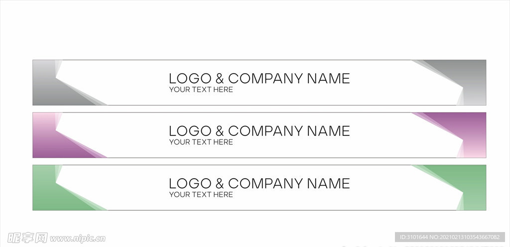The image size is (510, 247).
Task: Click the ampersand in the gray banner title
Action: tap(220, 78)
